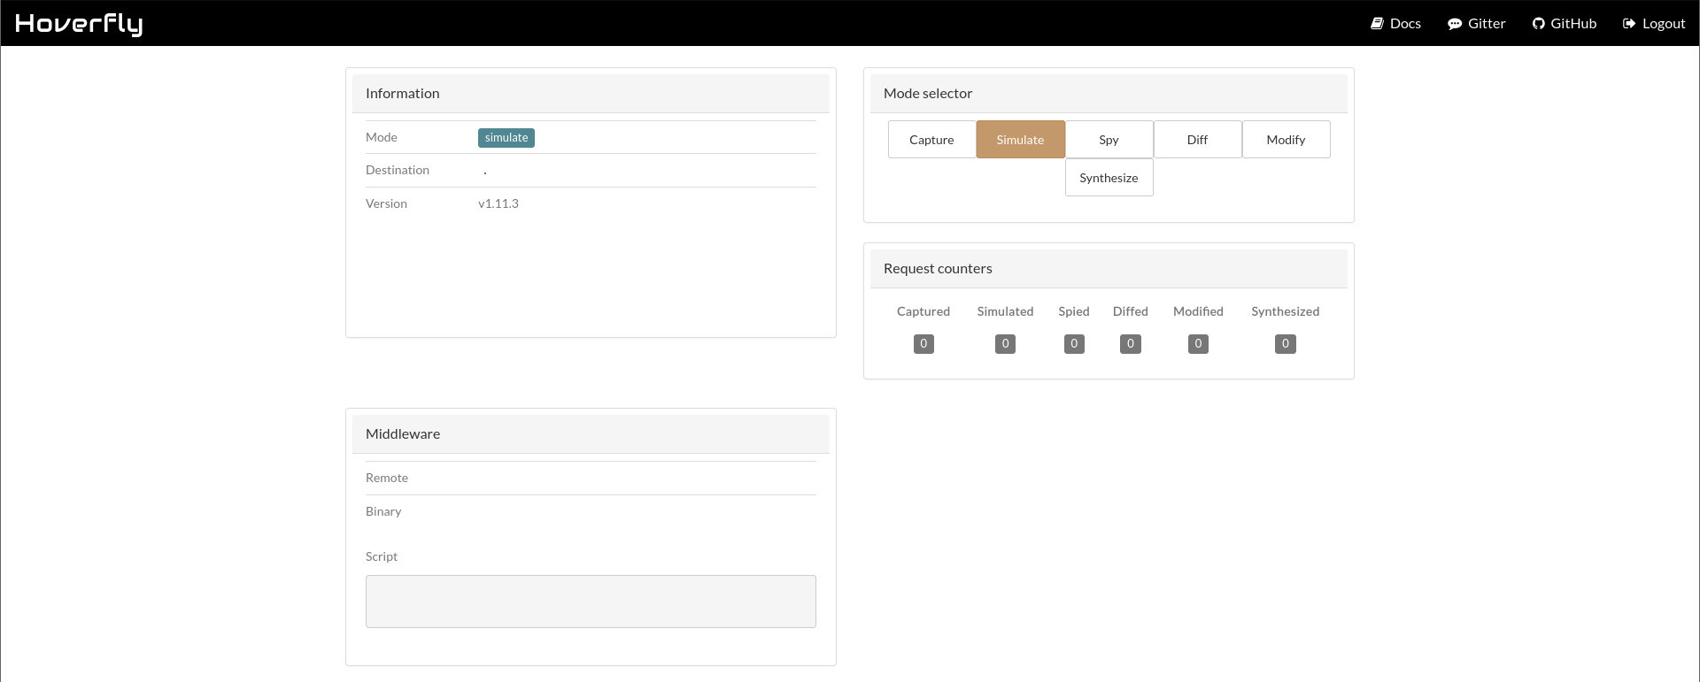The image size is (1700, 682).
Task: Click the Information panel header
Action: click(x=591, y=94)
